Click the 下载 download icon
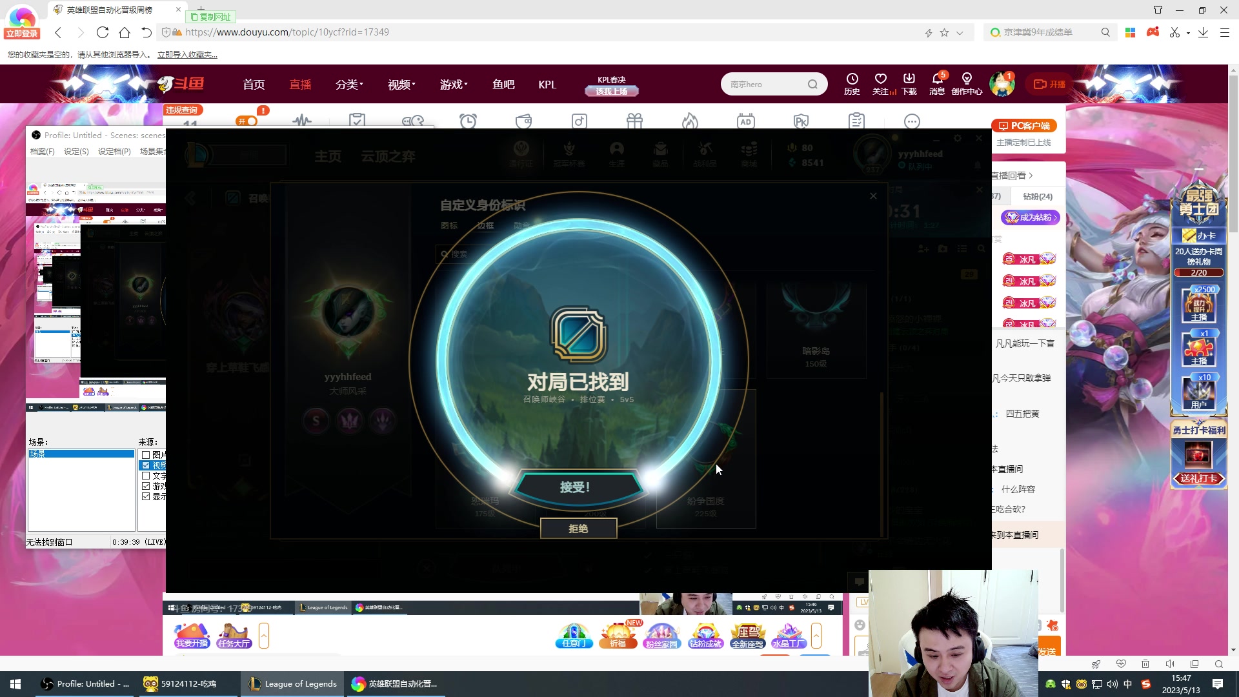 point(909,79)
